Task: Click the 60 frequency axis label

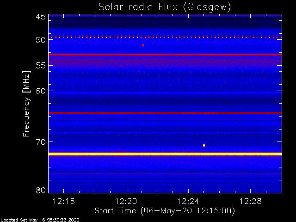Action: tap(41, 91)
